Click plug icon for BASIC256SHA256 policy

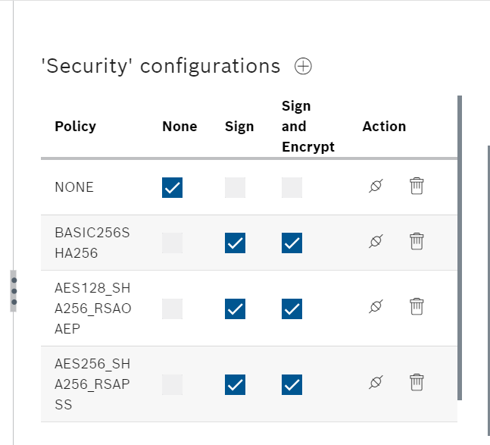pyautogui.click(x=376, y=241)
